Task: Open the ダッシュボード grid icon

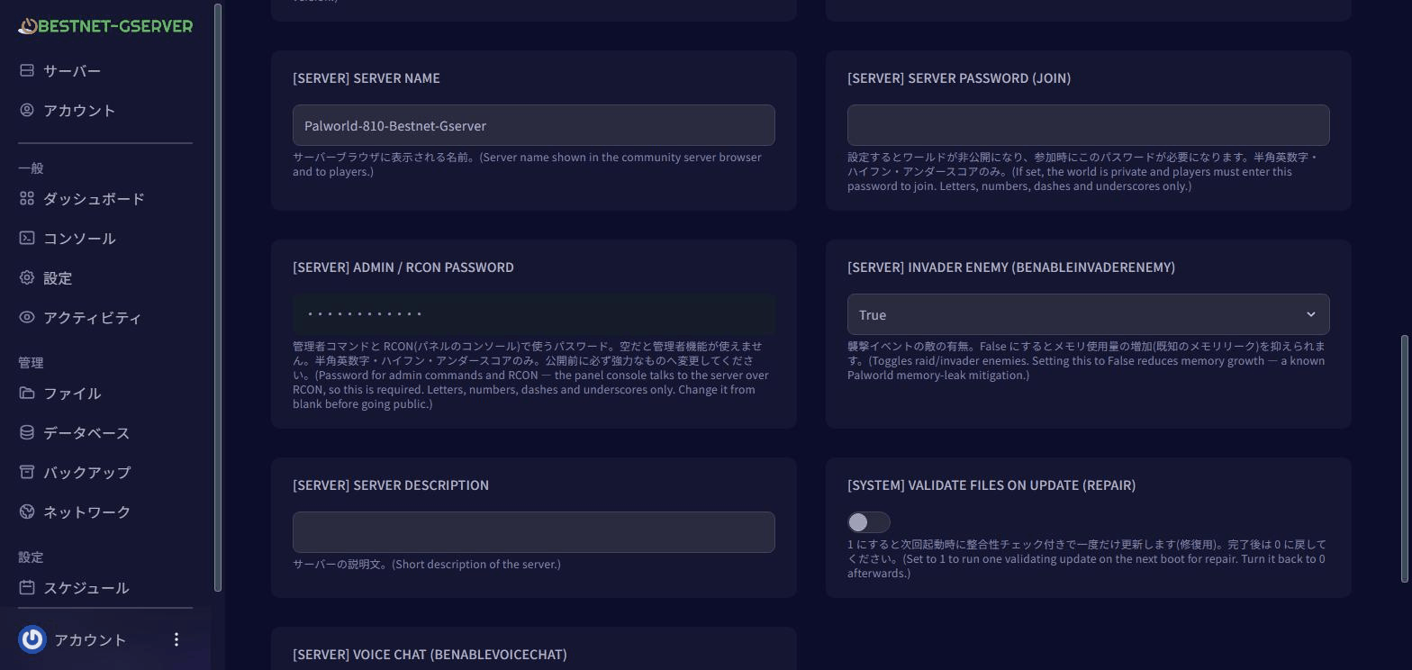Action: [x=27, y=198]
